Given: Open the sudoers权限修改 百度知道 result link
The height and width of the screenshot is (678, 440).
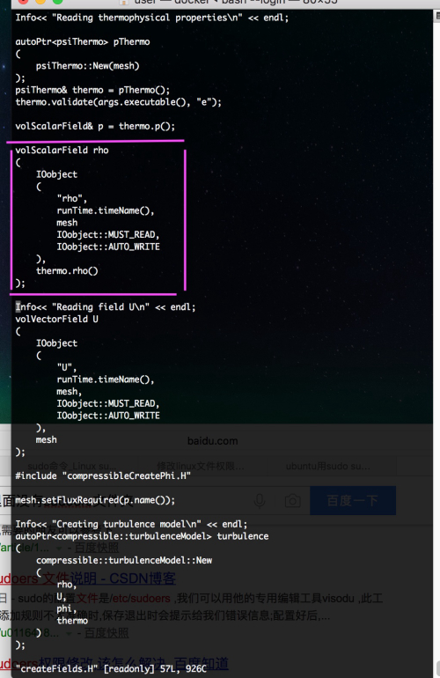Looking at the screenshot, I should click(x=114, y=664).
